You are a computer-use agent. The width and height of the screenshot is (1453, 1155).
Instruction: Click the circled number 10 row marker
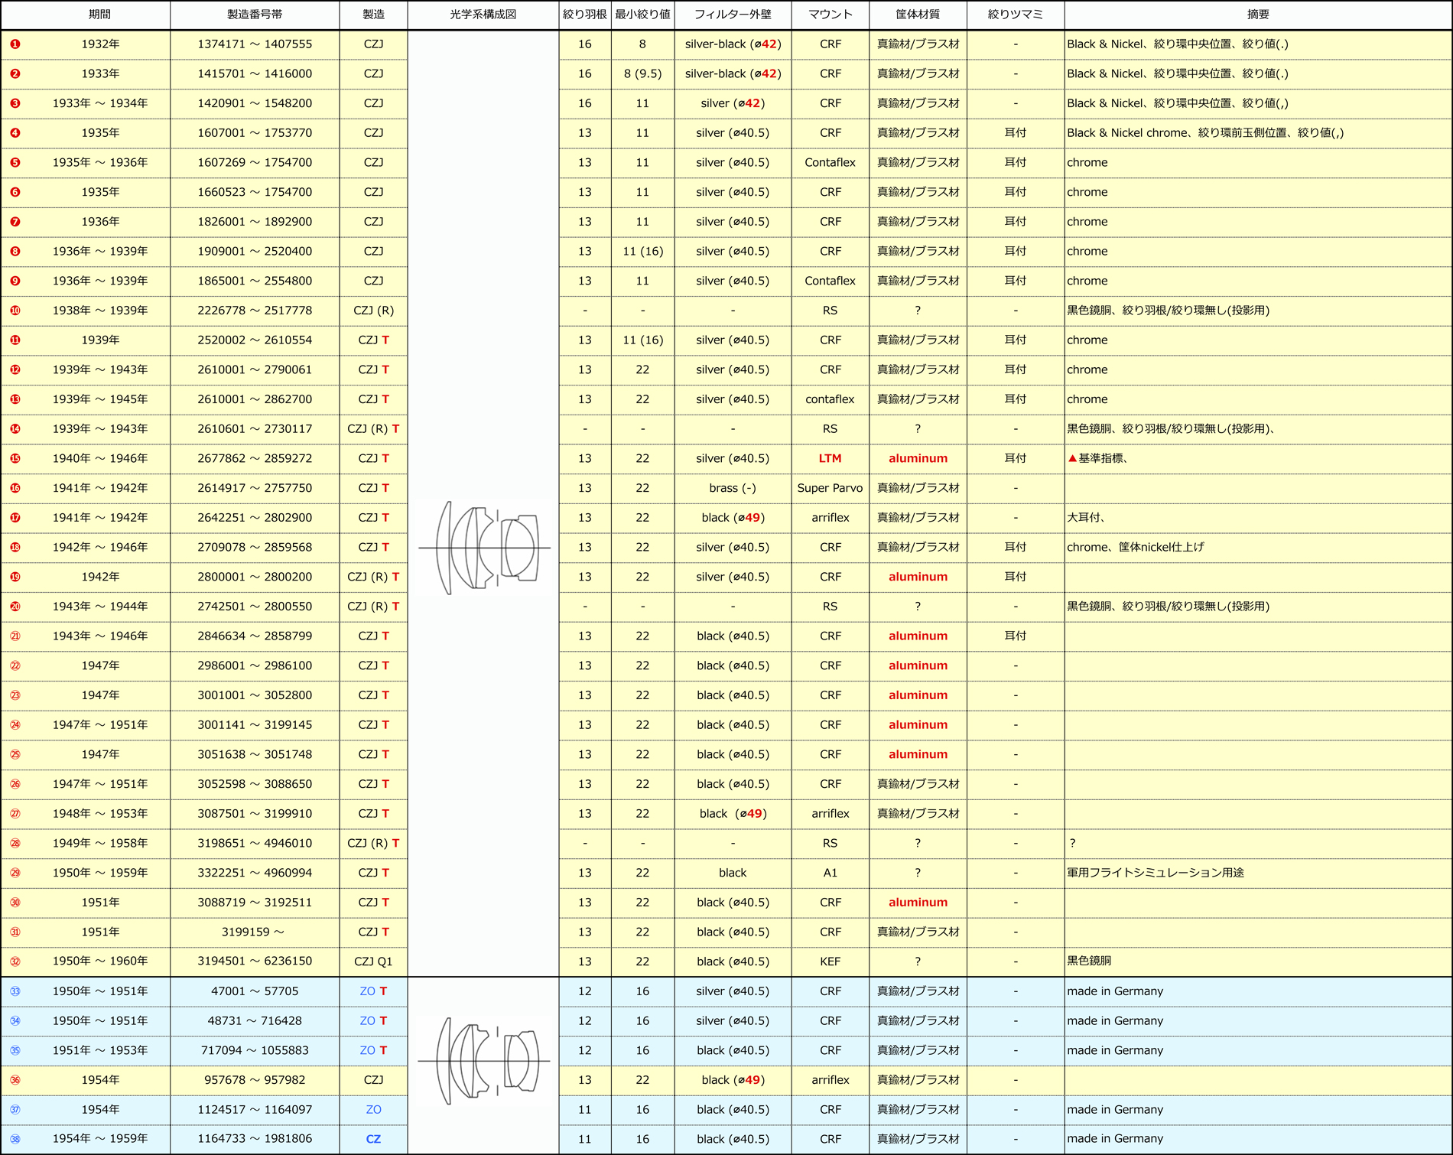coord(15,311)
